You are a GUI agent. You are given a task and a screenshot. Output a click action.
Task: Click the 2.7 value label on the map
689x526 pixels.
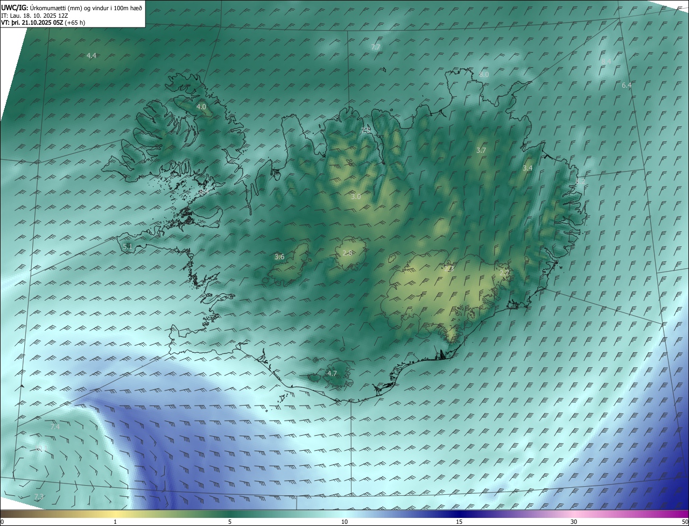click(504, 273)
